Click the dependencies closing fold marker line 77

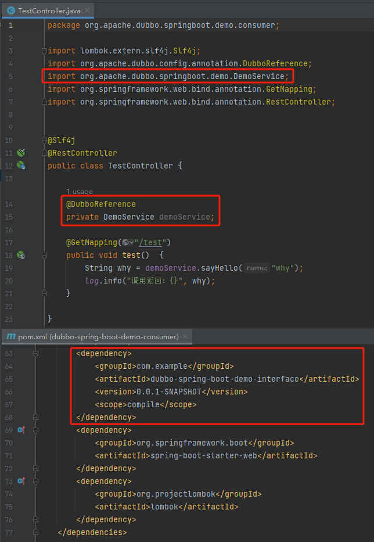[x=35, y=532]
